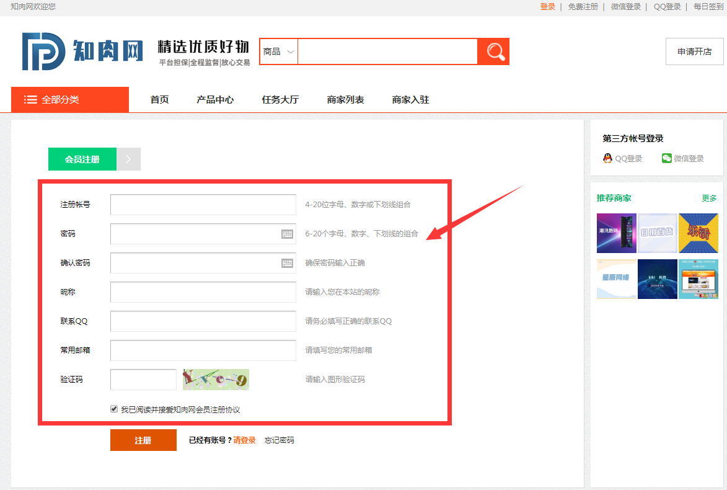Screen dimensions: 727x490
Task: Select the 会员注册 tab
Action: [82, 159]
